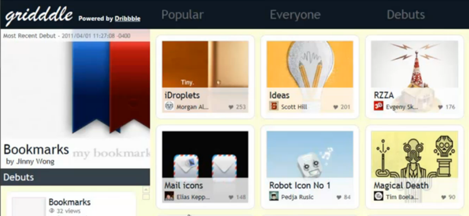Click heart icon on Ideas shot
469x216 pixels.
336,107
